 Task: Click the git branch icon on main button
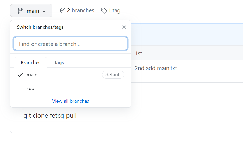[20, 11]
